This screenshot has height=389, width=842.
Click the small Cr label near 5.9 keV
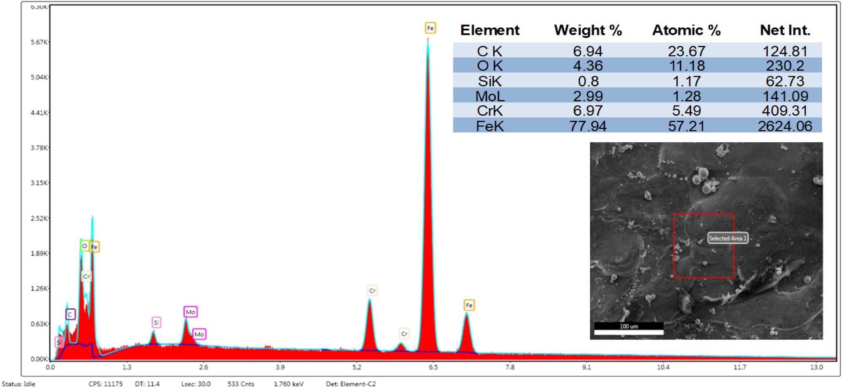point(404,334)
